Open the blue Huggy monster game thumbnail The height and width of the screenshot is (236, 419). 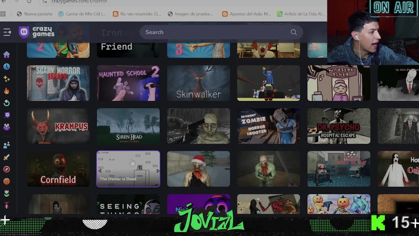click(x=268, y=83)
